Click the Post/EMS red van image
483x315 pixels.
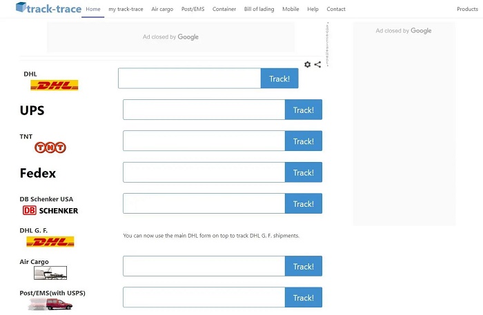(x=50, y=304)
